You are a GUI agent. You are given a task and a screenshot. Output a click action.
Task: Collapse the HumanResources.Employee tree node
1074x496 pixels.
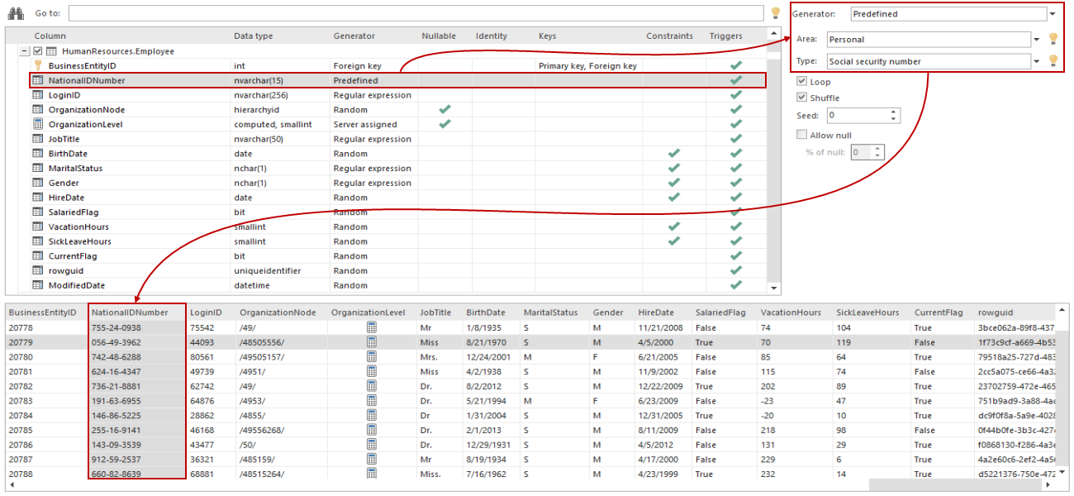[x=24, y=51]
